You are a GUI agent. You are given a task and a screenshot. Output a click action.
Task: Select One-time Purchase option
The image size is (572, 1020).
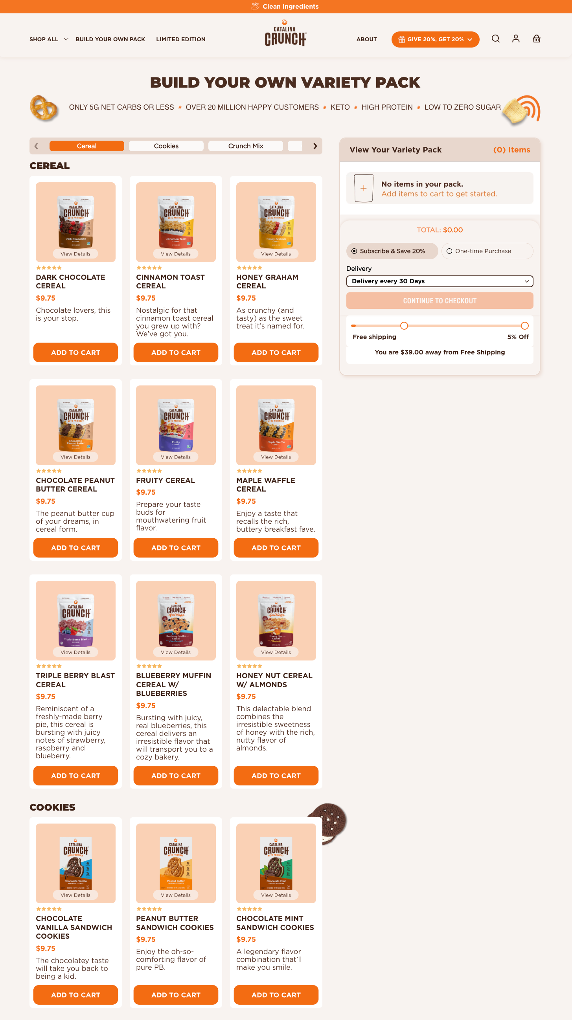pos(487,251)
